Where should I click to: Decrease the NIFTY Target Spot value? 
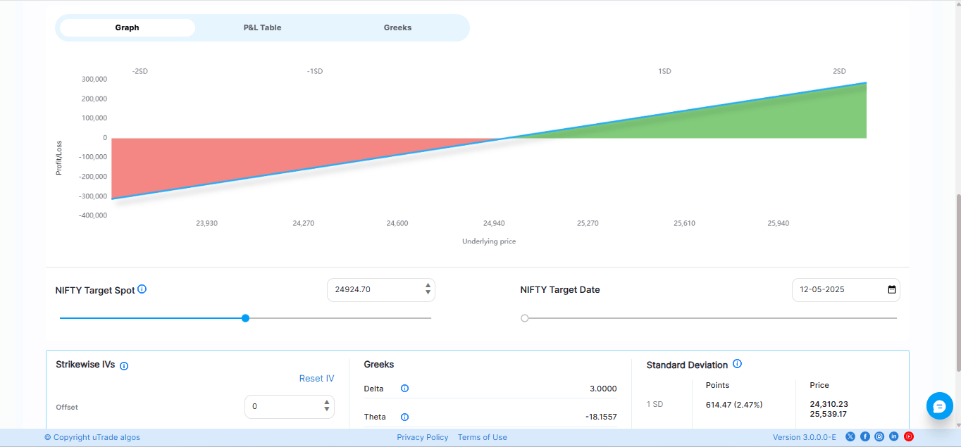click(x=428, y=293)
